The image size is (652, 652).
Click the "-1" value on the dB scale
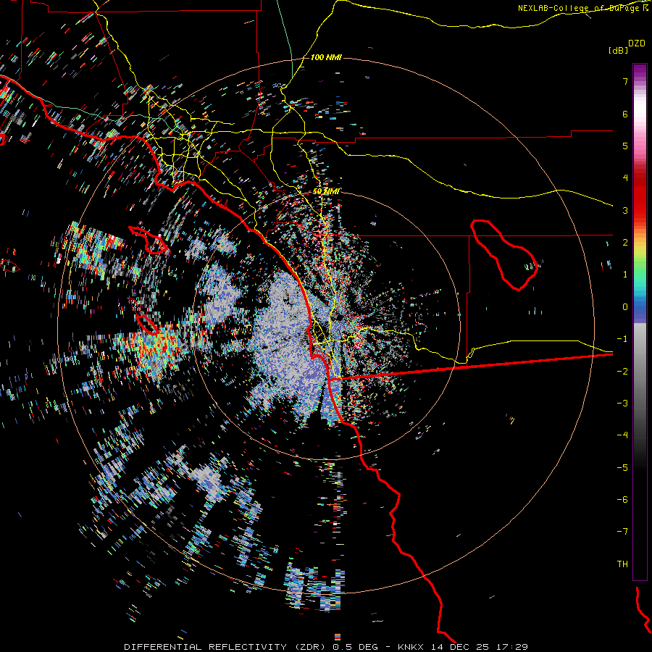(x=622, y=339)
